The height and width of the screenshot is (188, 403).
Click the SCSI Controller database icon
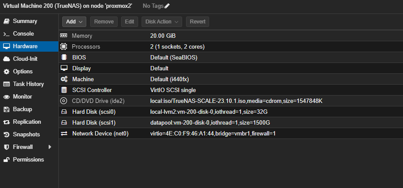point(64,90)
